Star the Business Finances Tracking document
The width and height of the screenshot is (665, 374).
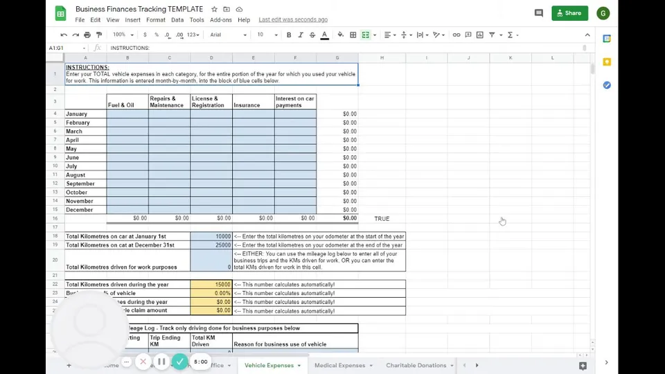(214, 9)
